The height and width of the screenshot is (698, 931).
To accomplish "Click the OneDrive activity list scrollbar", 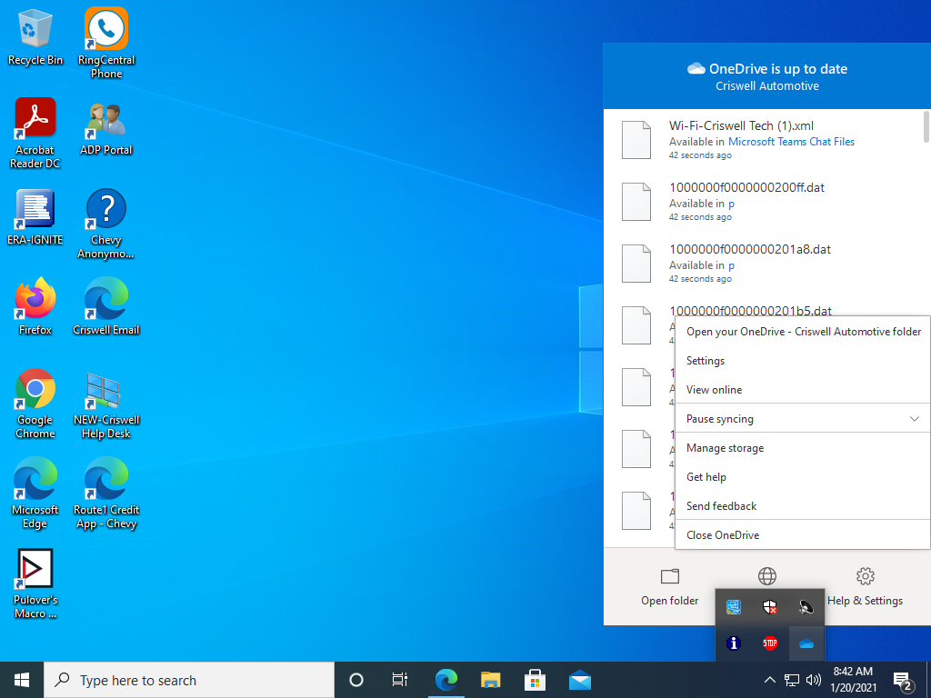I will [x=926, y=126].
